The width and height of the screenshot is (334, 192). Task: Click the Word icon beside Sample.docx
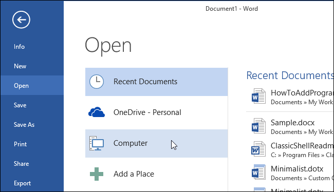pyautogui.click(x=258, y=126)
